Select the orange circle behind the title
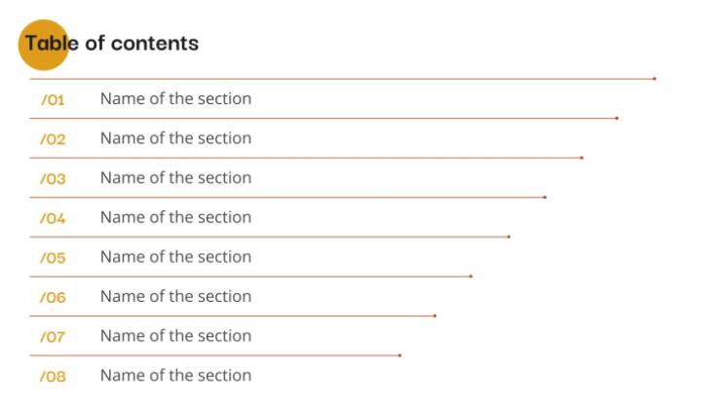This screenshot has height=409, width=728. point(44,45)
